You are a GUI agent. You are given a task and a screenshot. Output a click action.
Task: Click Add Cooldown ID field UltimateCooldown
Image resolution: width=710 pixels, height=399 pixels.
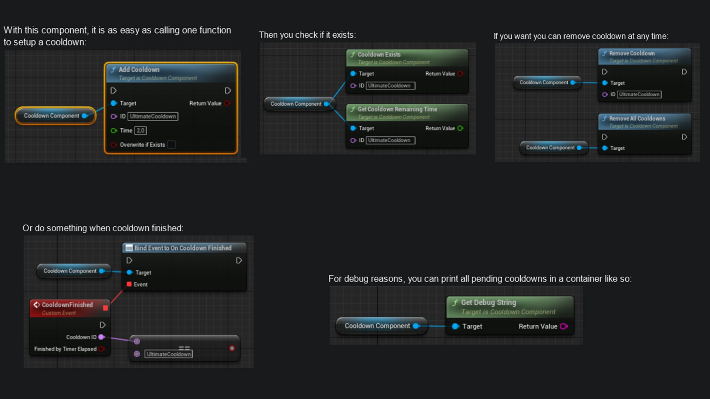click(x=153, y=116)
